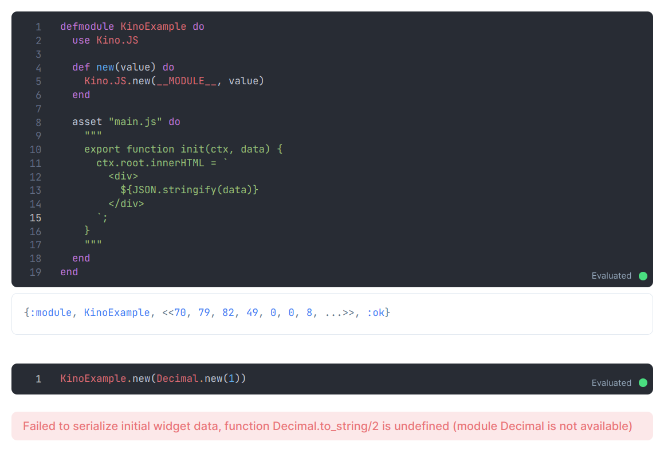This screenshot has height=461, width=668.
Task: Click line number 19 in the gutter
Action: pyautogui.click(x=36, y=272)
